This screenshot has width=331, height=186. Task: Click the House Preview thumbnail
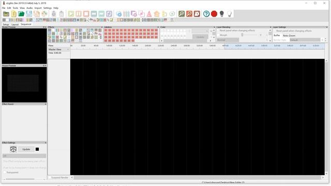point(24,85)
